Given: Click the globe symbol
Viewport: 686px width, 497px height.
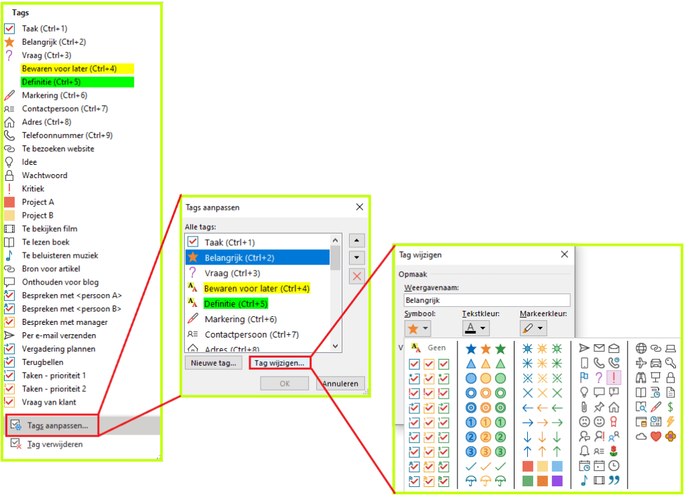Looking at the screenshot, I should [641, 348].
